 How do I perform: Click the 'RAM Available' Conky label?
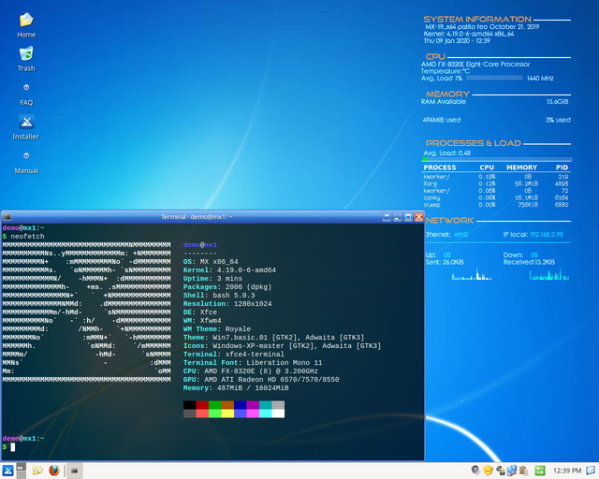click(x=444, y=102)
